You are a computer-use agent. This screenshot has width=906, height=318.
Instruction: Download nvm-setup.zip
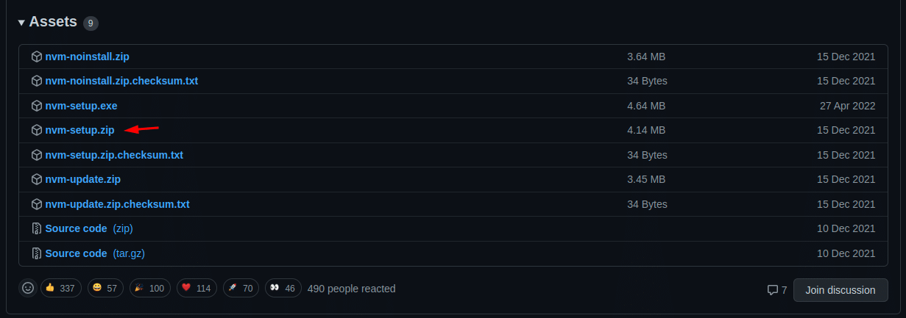pyautogui.click(x=79, y=130)
